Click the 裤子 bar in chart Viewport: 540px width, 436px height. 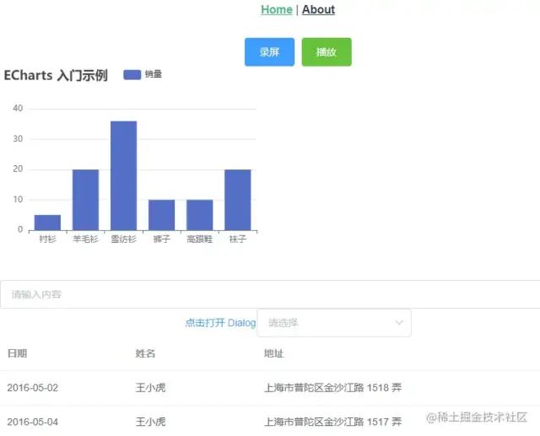point(161,215)
